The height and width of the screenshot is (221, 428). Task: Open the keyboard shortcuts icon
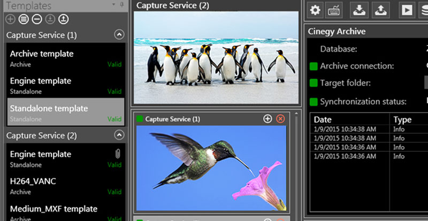[333, 10]
